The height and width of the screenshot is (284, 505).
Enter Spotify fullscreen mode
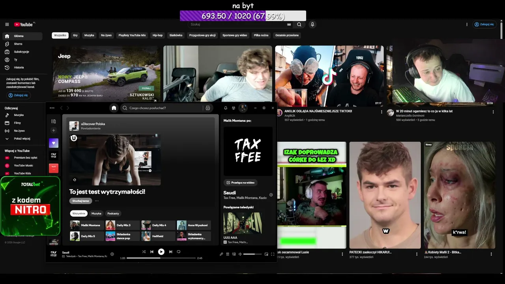coord(273,254)
